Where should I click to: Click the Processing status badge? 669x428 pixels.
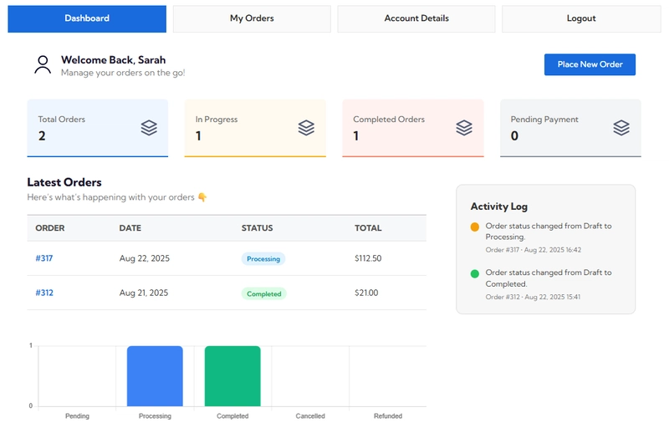263,259
